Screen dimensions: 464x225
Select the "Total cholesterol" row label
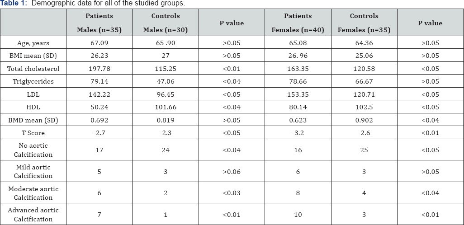pyautogui.click(x=33, y=69)
